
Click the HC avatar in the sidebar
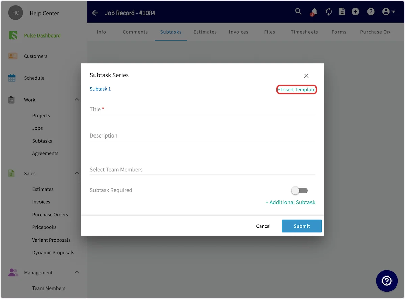click(16, 13)
